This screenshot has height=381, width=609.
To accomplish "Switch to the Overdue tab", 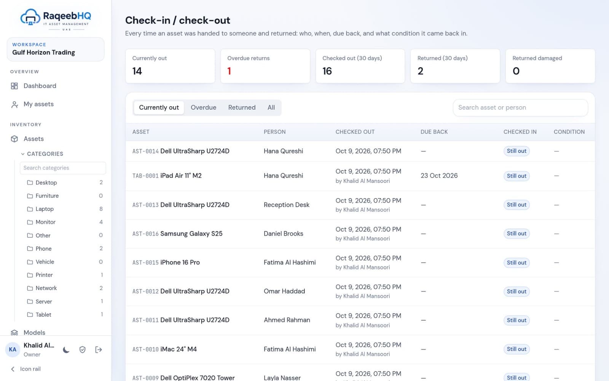I will click(203, 108).
